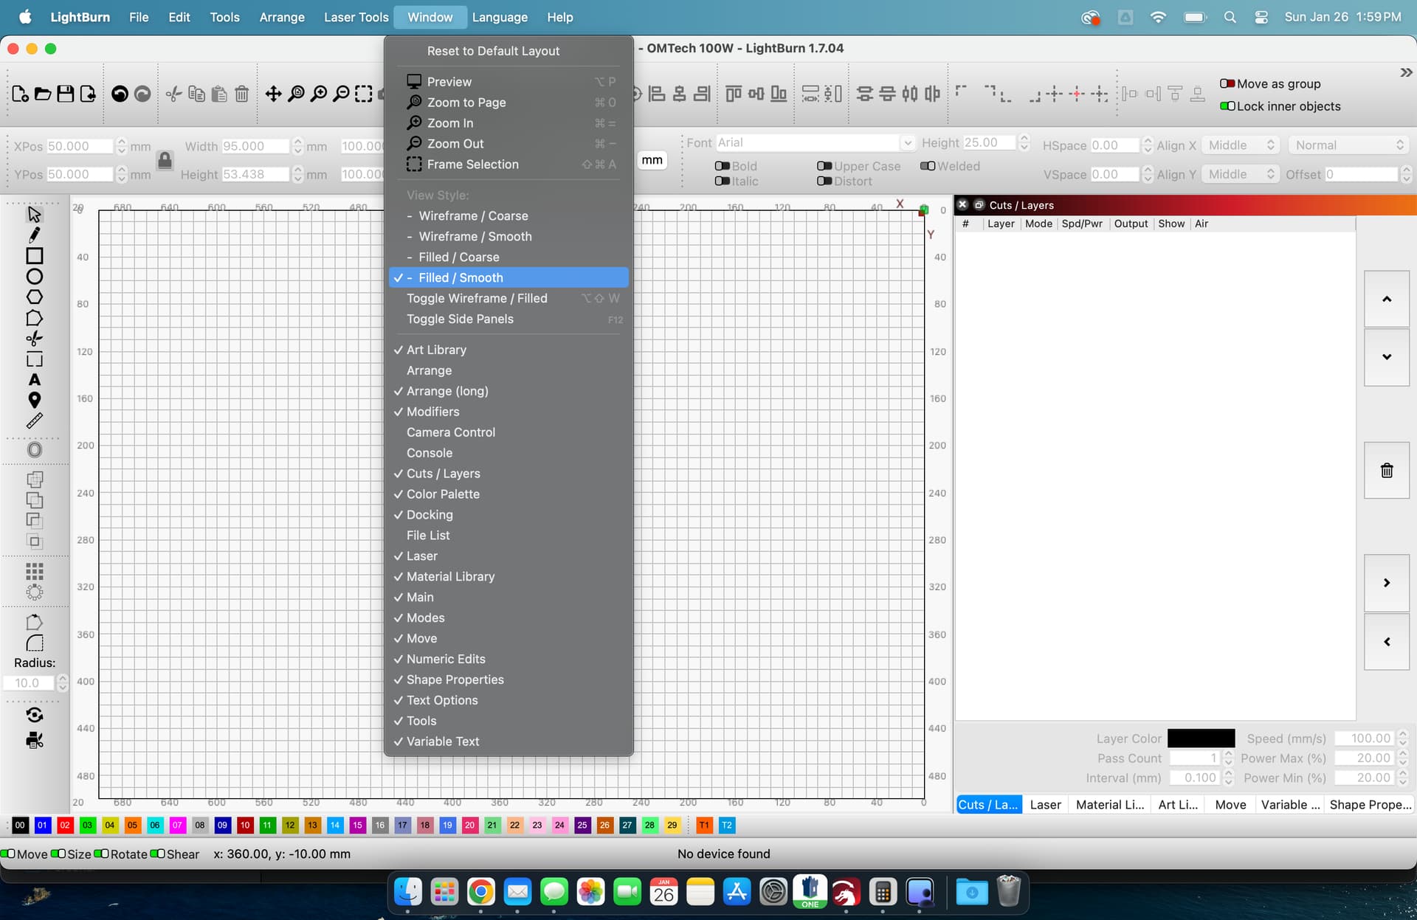Select red 02 color swatch

point(65,825)
